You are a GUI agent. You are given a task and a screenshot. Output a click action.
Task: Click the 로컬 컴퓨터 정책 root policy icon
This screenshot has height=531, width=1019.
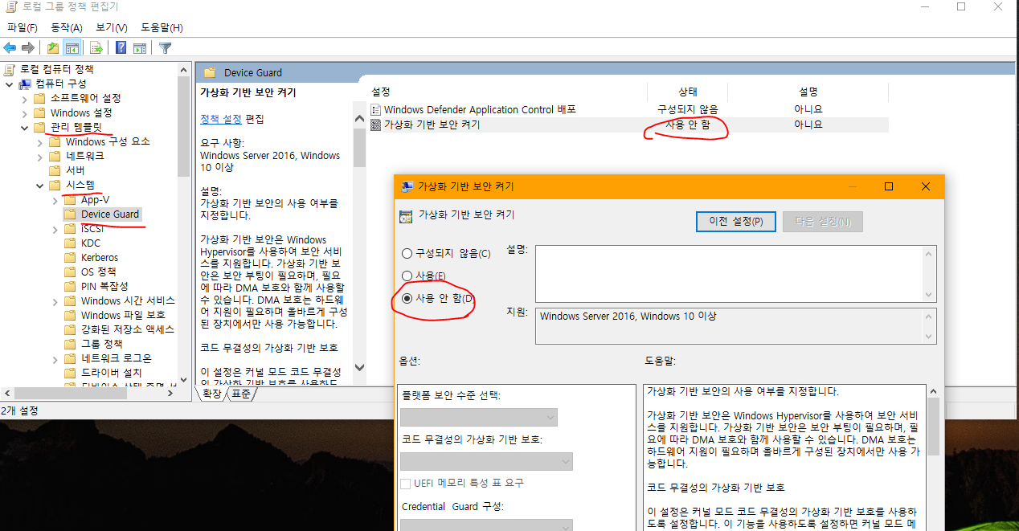(10, 69)
